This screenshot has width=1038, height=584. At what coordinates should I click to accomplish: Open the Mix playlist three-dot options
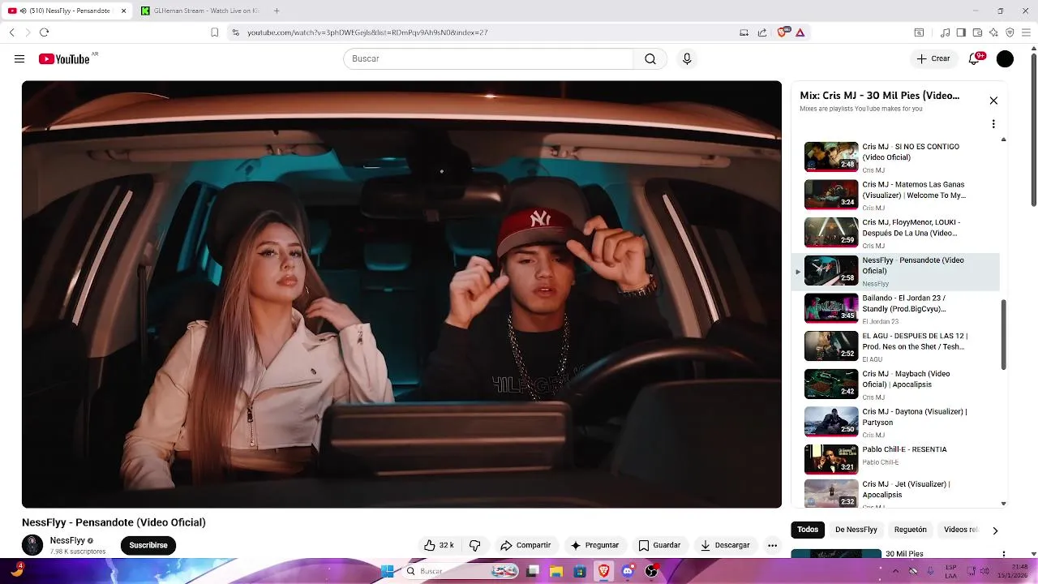click(993, 124)
